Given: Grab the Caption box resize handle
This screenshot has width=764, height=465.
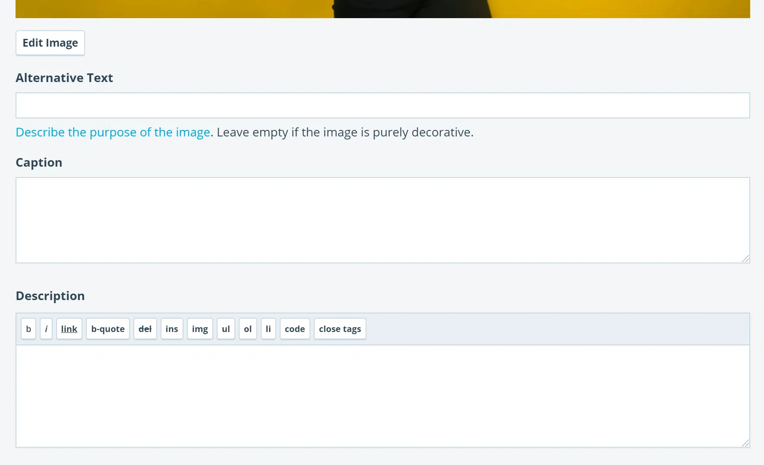Looking at the screenshot, I should [x=745, y=259].
